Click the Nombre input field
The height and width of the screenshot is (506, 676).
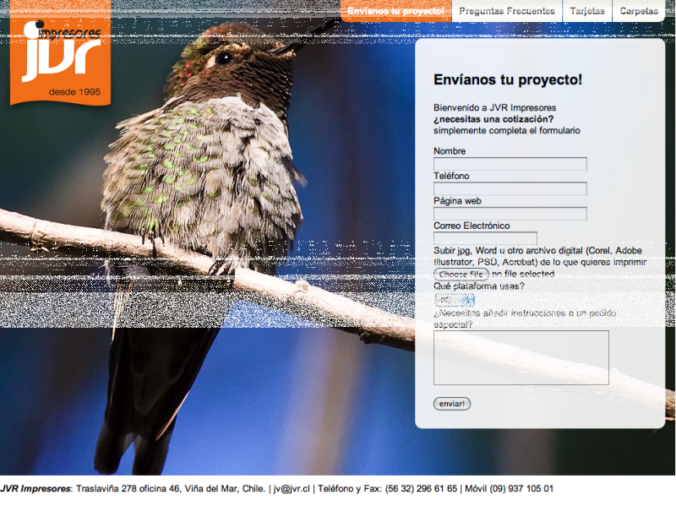tap(510, 164)
